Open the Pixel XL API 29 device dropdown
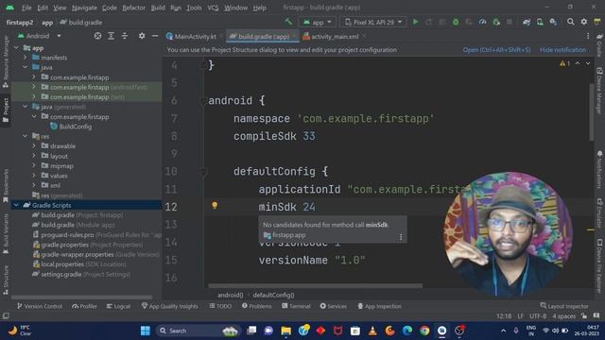This screenshot has height=340, width=605. (373, 23)
